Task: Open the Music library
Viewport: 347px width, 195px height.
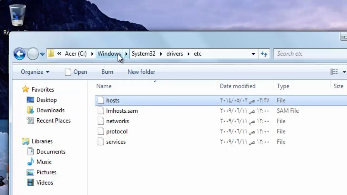Action: coord(44,162)
